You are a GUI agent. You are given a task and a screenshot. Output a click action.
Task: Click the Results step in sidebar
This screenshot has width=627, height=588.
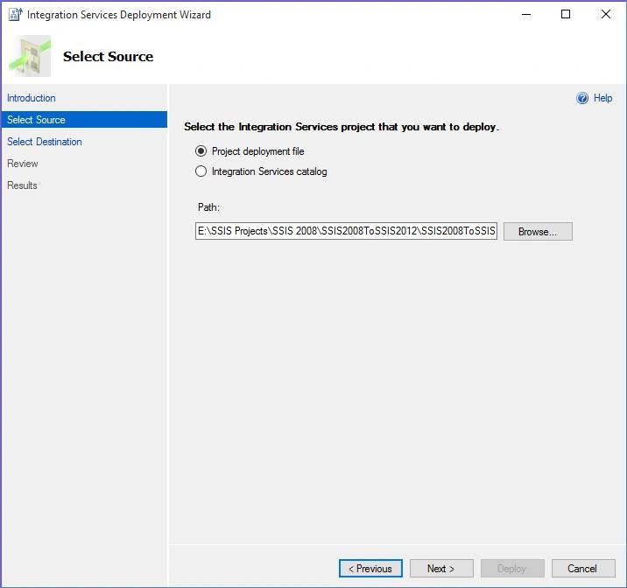(x=22, y=185)
